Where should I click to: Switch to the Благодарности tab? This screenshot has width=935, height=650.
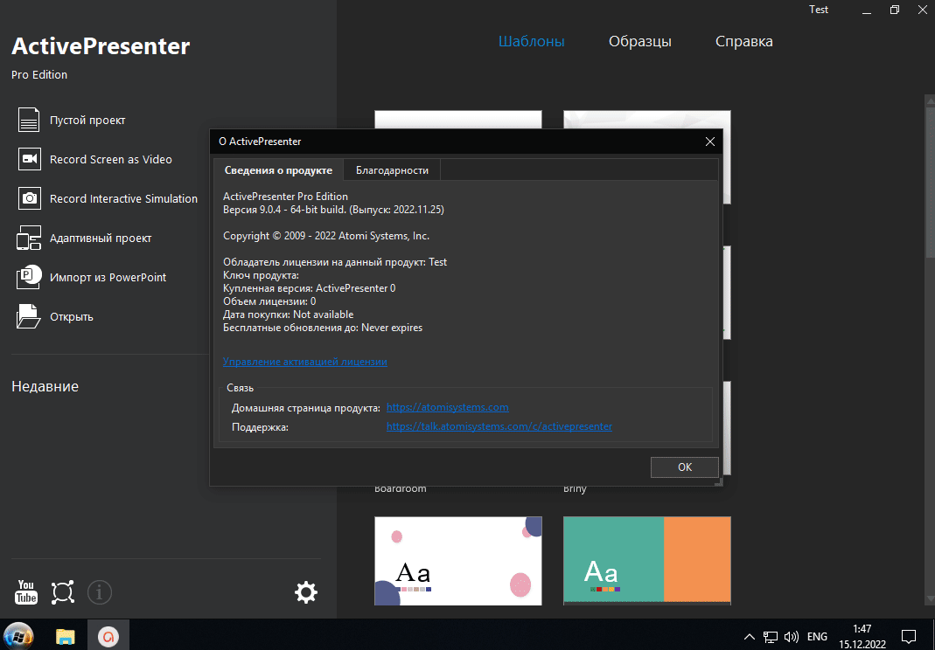tap(392, 170)
